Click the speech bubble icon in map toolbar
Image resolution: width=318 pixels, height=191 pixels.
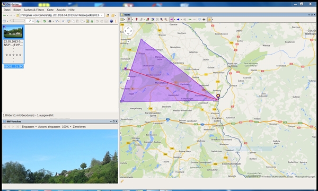(x=200, y=19)
